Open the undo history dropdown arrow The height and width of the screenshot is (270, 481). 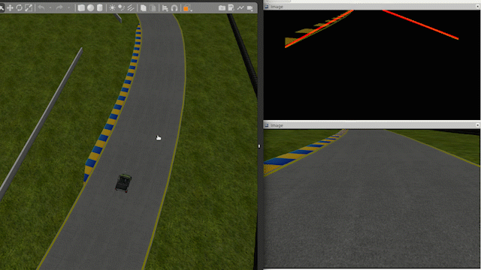[50, 8]
